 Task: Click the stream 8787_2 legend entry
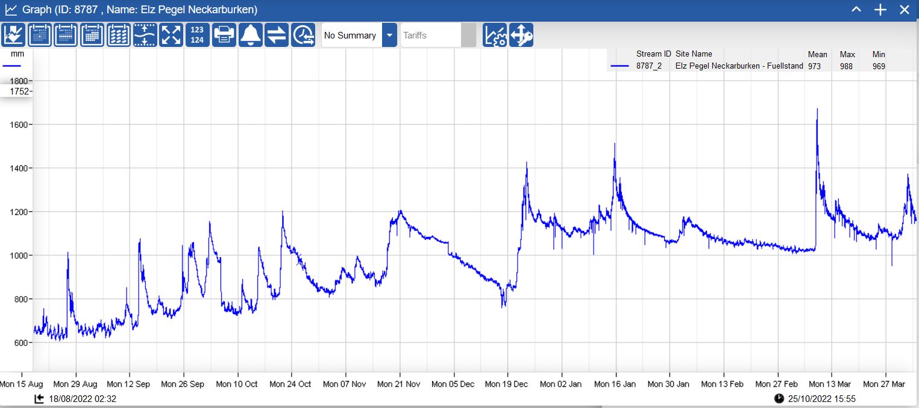[648, 66]
